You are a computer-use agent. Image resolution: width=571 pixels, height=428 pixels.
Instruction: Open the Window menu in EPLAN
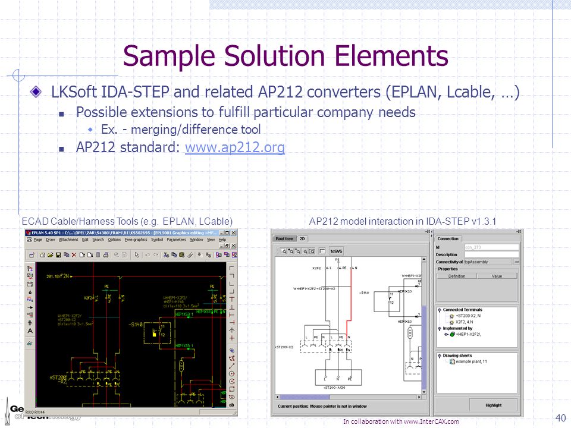pyautogui.click(x=197, y=240)
